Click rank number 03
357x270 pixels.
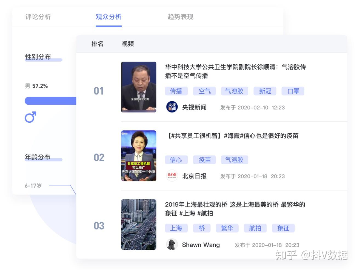point(99,226)
